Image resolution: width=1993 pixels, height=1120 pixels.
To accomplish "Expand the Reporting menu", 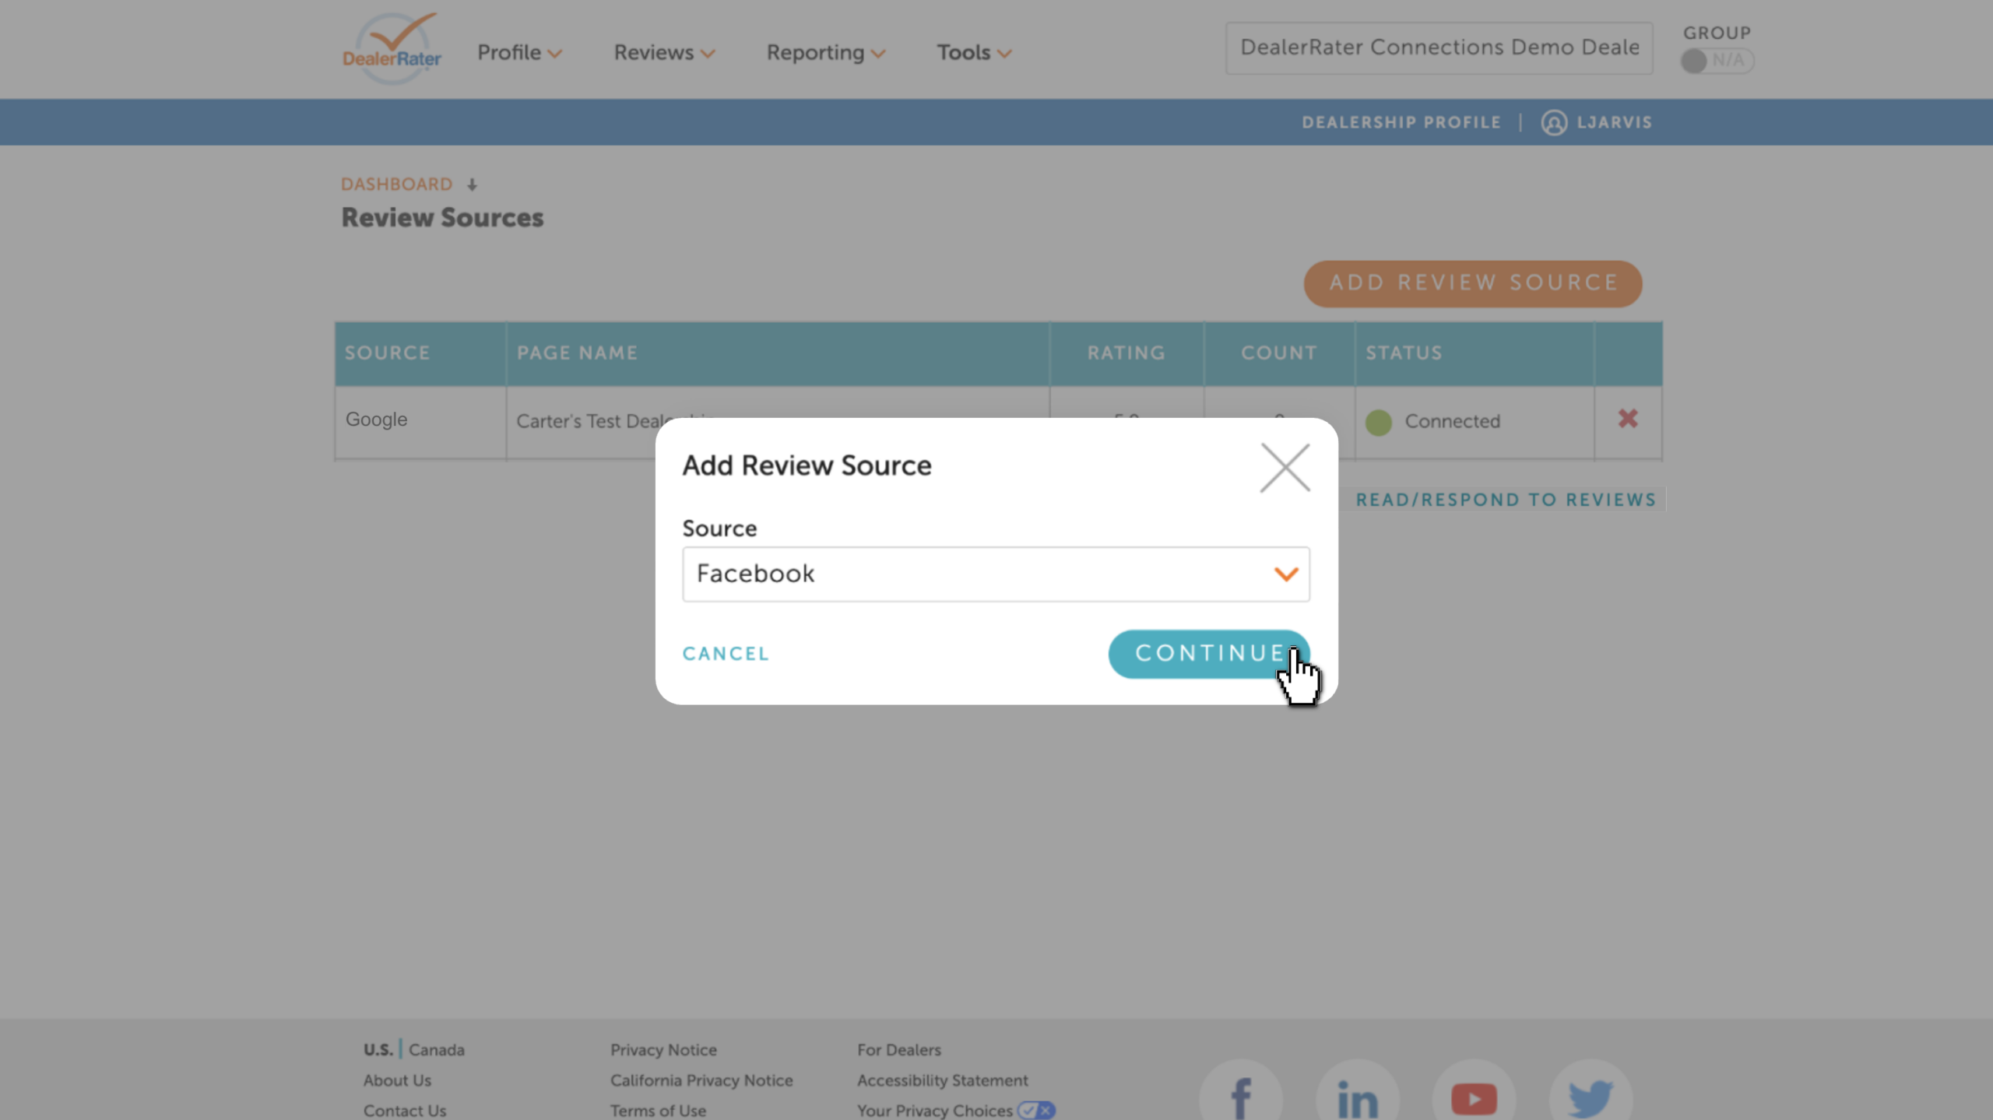I will [826, 52].
